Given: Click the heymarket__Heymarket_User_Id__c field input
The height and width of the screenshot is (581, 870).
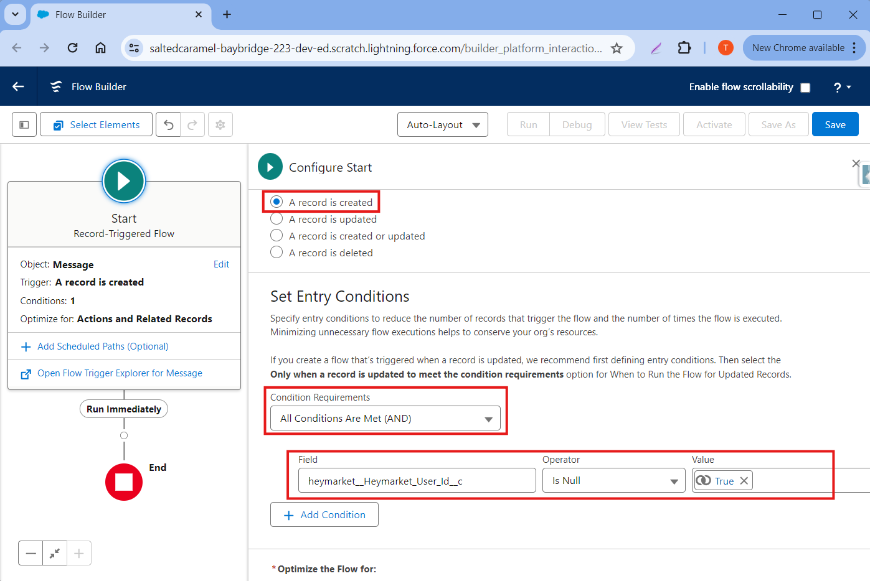Looking at the screenshot, I should [x=417, y=481].
